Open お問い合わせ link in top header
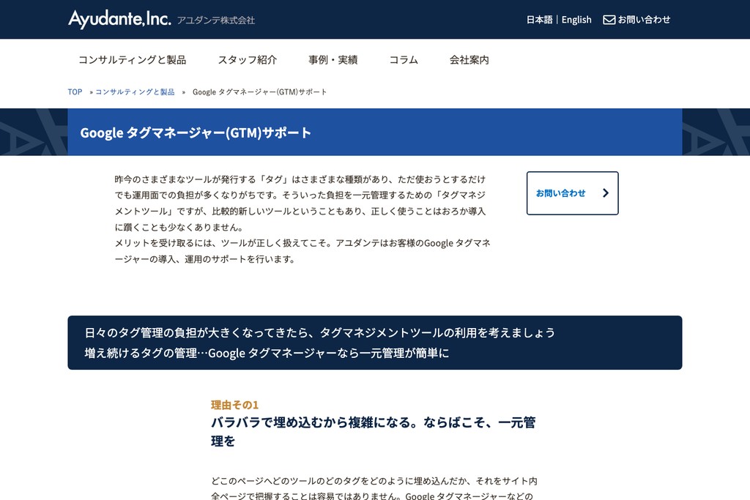Viewport: 750px width, 500px height. (644, 20)
